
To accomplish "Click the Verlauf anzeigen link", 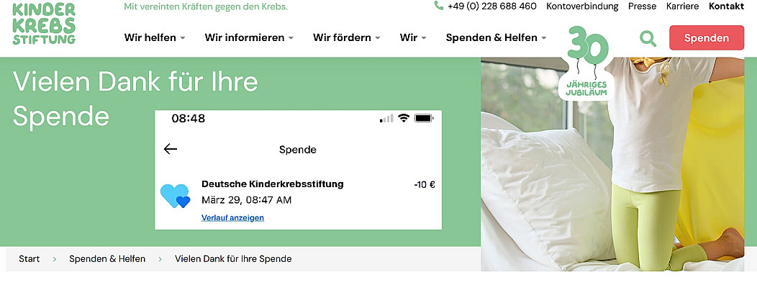I will 232,218.
